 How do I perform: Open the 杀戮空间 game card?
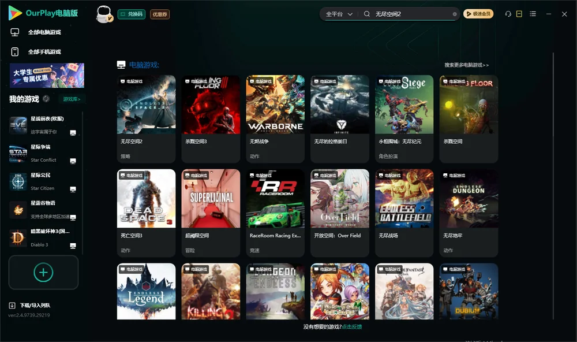(469, 118)
